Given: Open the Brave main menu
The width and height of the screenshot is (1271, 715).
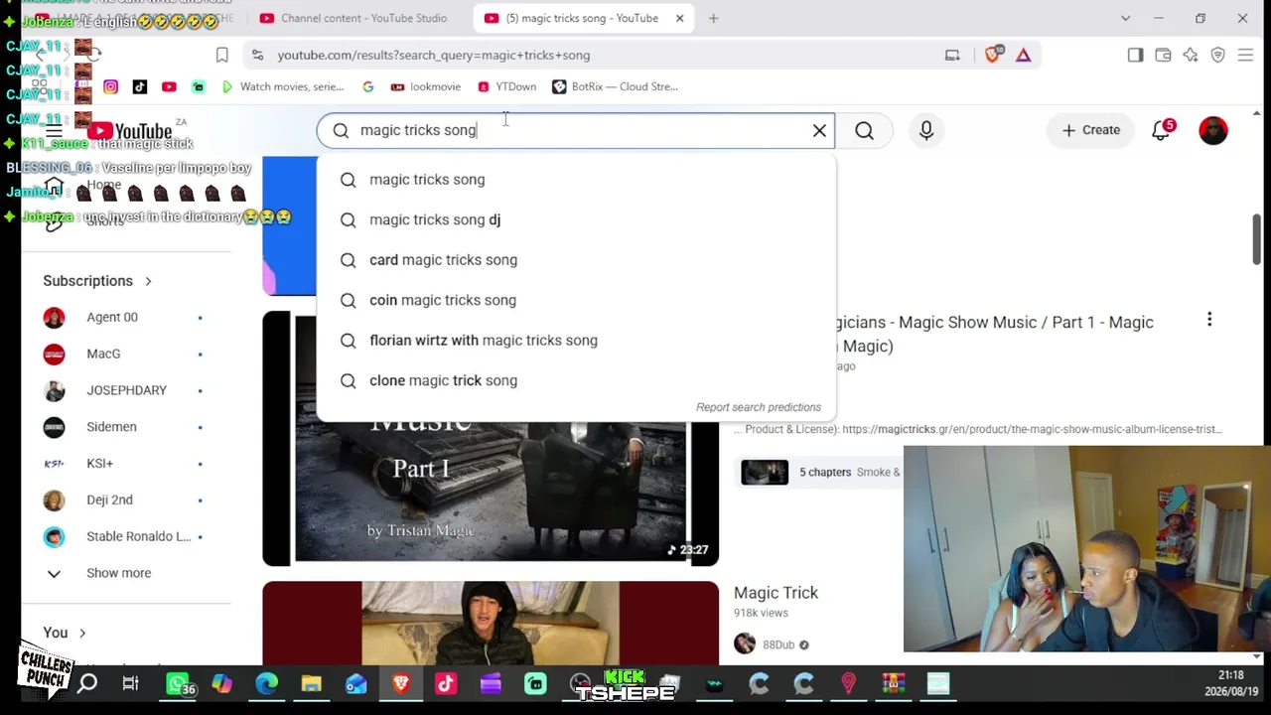Looking at the screenshot, I should [1245, 55].
